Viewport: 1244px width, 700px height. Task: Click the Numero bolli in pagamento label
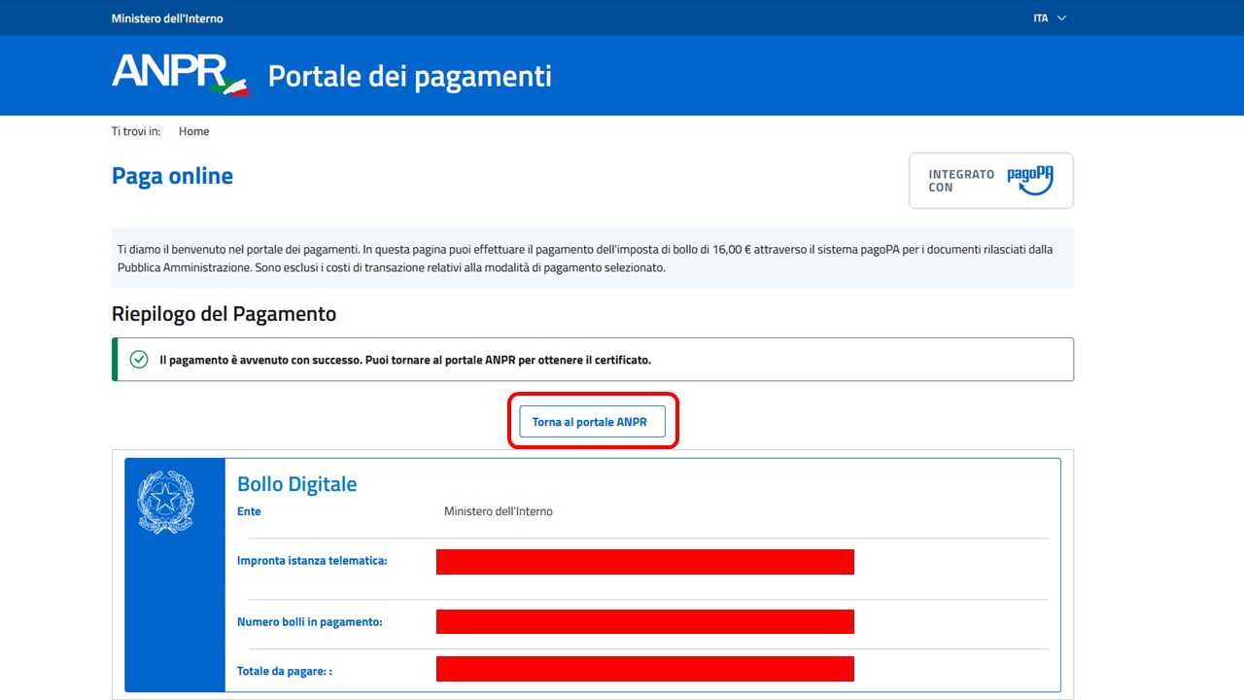(309, 622)
